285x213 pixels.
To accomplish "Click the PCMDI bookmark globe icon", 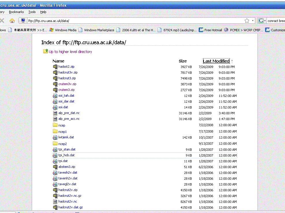I will [226, 30].
